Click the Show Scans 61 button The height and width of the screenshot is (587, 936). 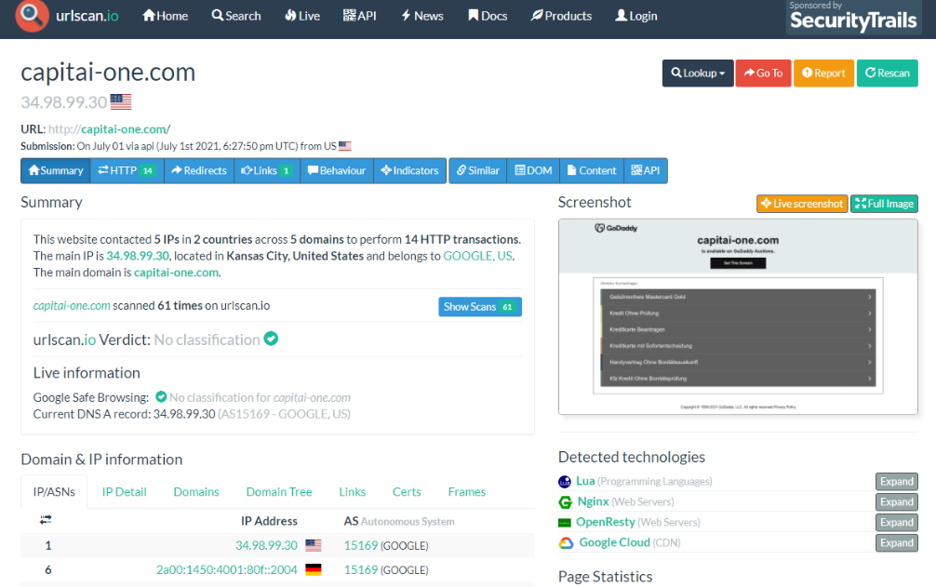[480, 307]
